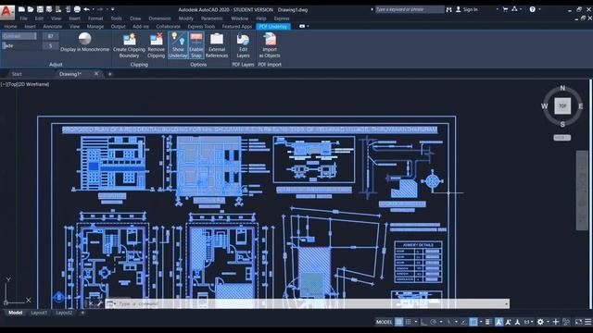Toggle Enable Snap option
This screenshot has width=593, height=333.
[x=196, y=45]
